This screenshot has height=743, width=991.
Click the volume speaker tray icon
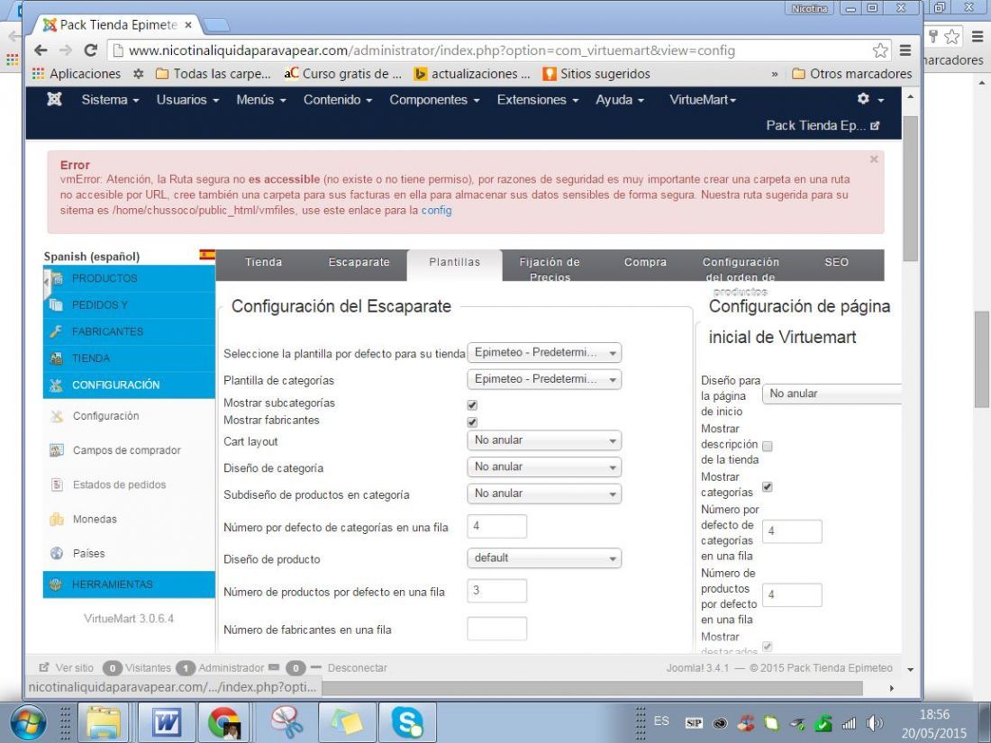(875, 723)
